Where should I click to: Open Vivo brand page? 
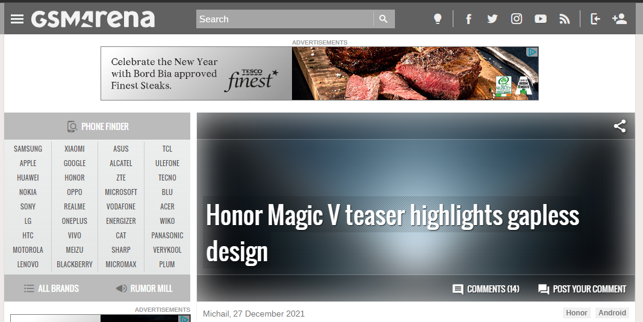click(75, 235)
